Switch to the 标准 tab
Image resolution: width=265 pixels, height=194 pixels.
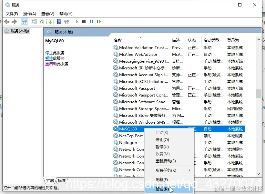click(62, 181)
